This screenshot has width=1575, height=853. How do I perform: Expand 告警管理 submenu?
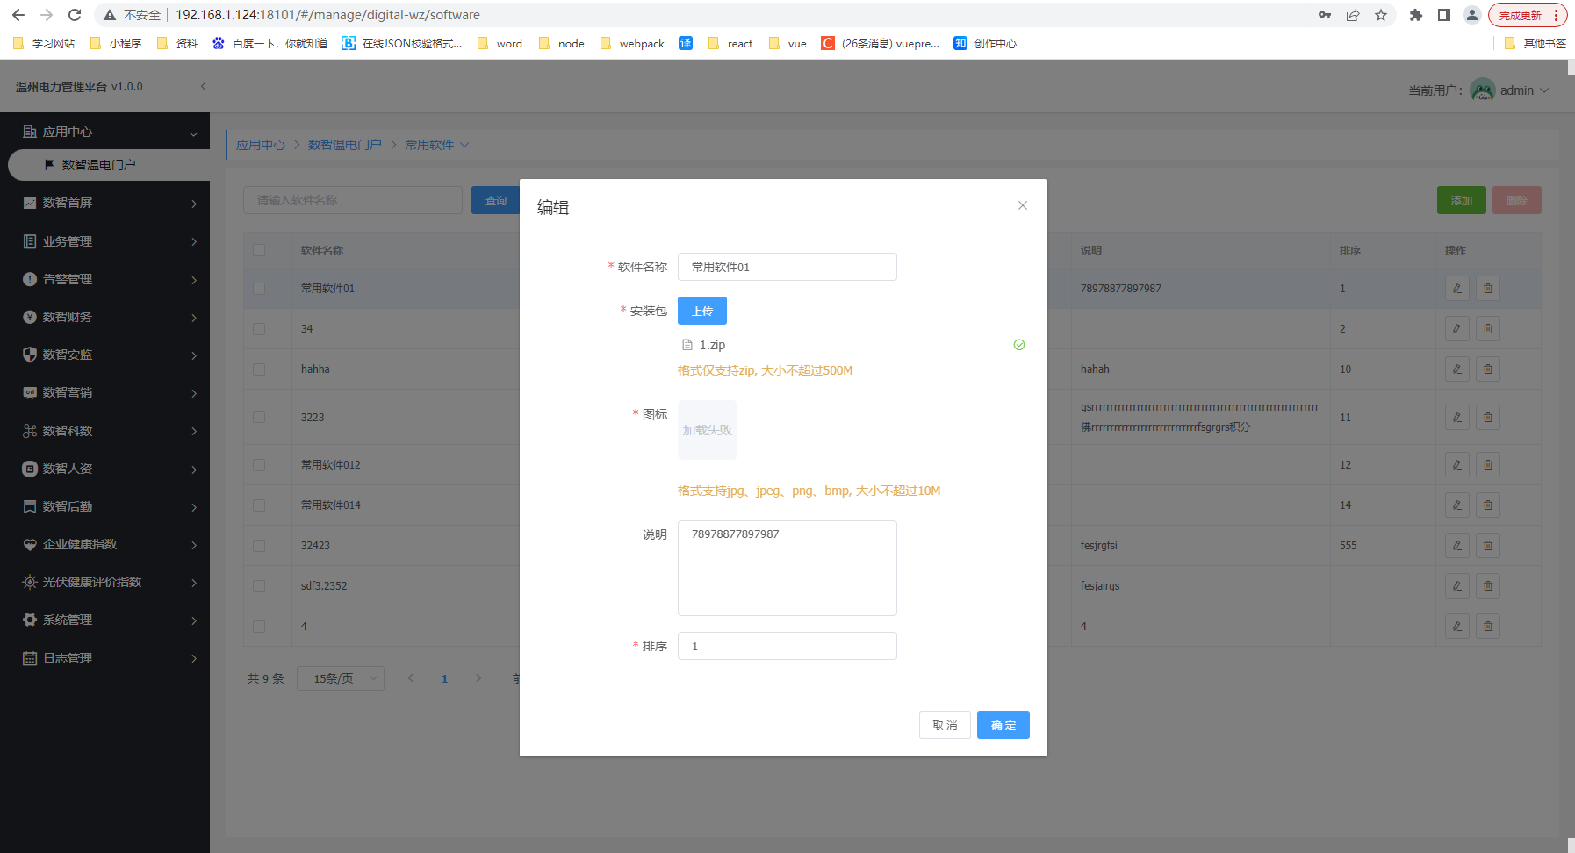point(194,280)
